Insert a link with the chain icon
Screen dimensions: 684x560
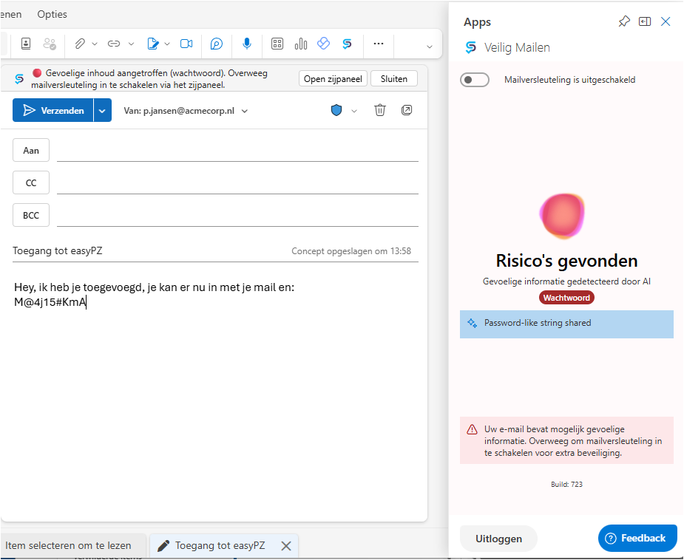(114, 44)
